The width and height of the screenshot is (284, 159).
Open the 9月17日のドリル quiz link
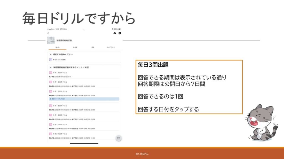pyautogui.click(x=60, y=91)
